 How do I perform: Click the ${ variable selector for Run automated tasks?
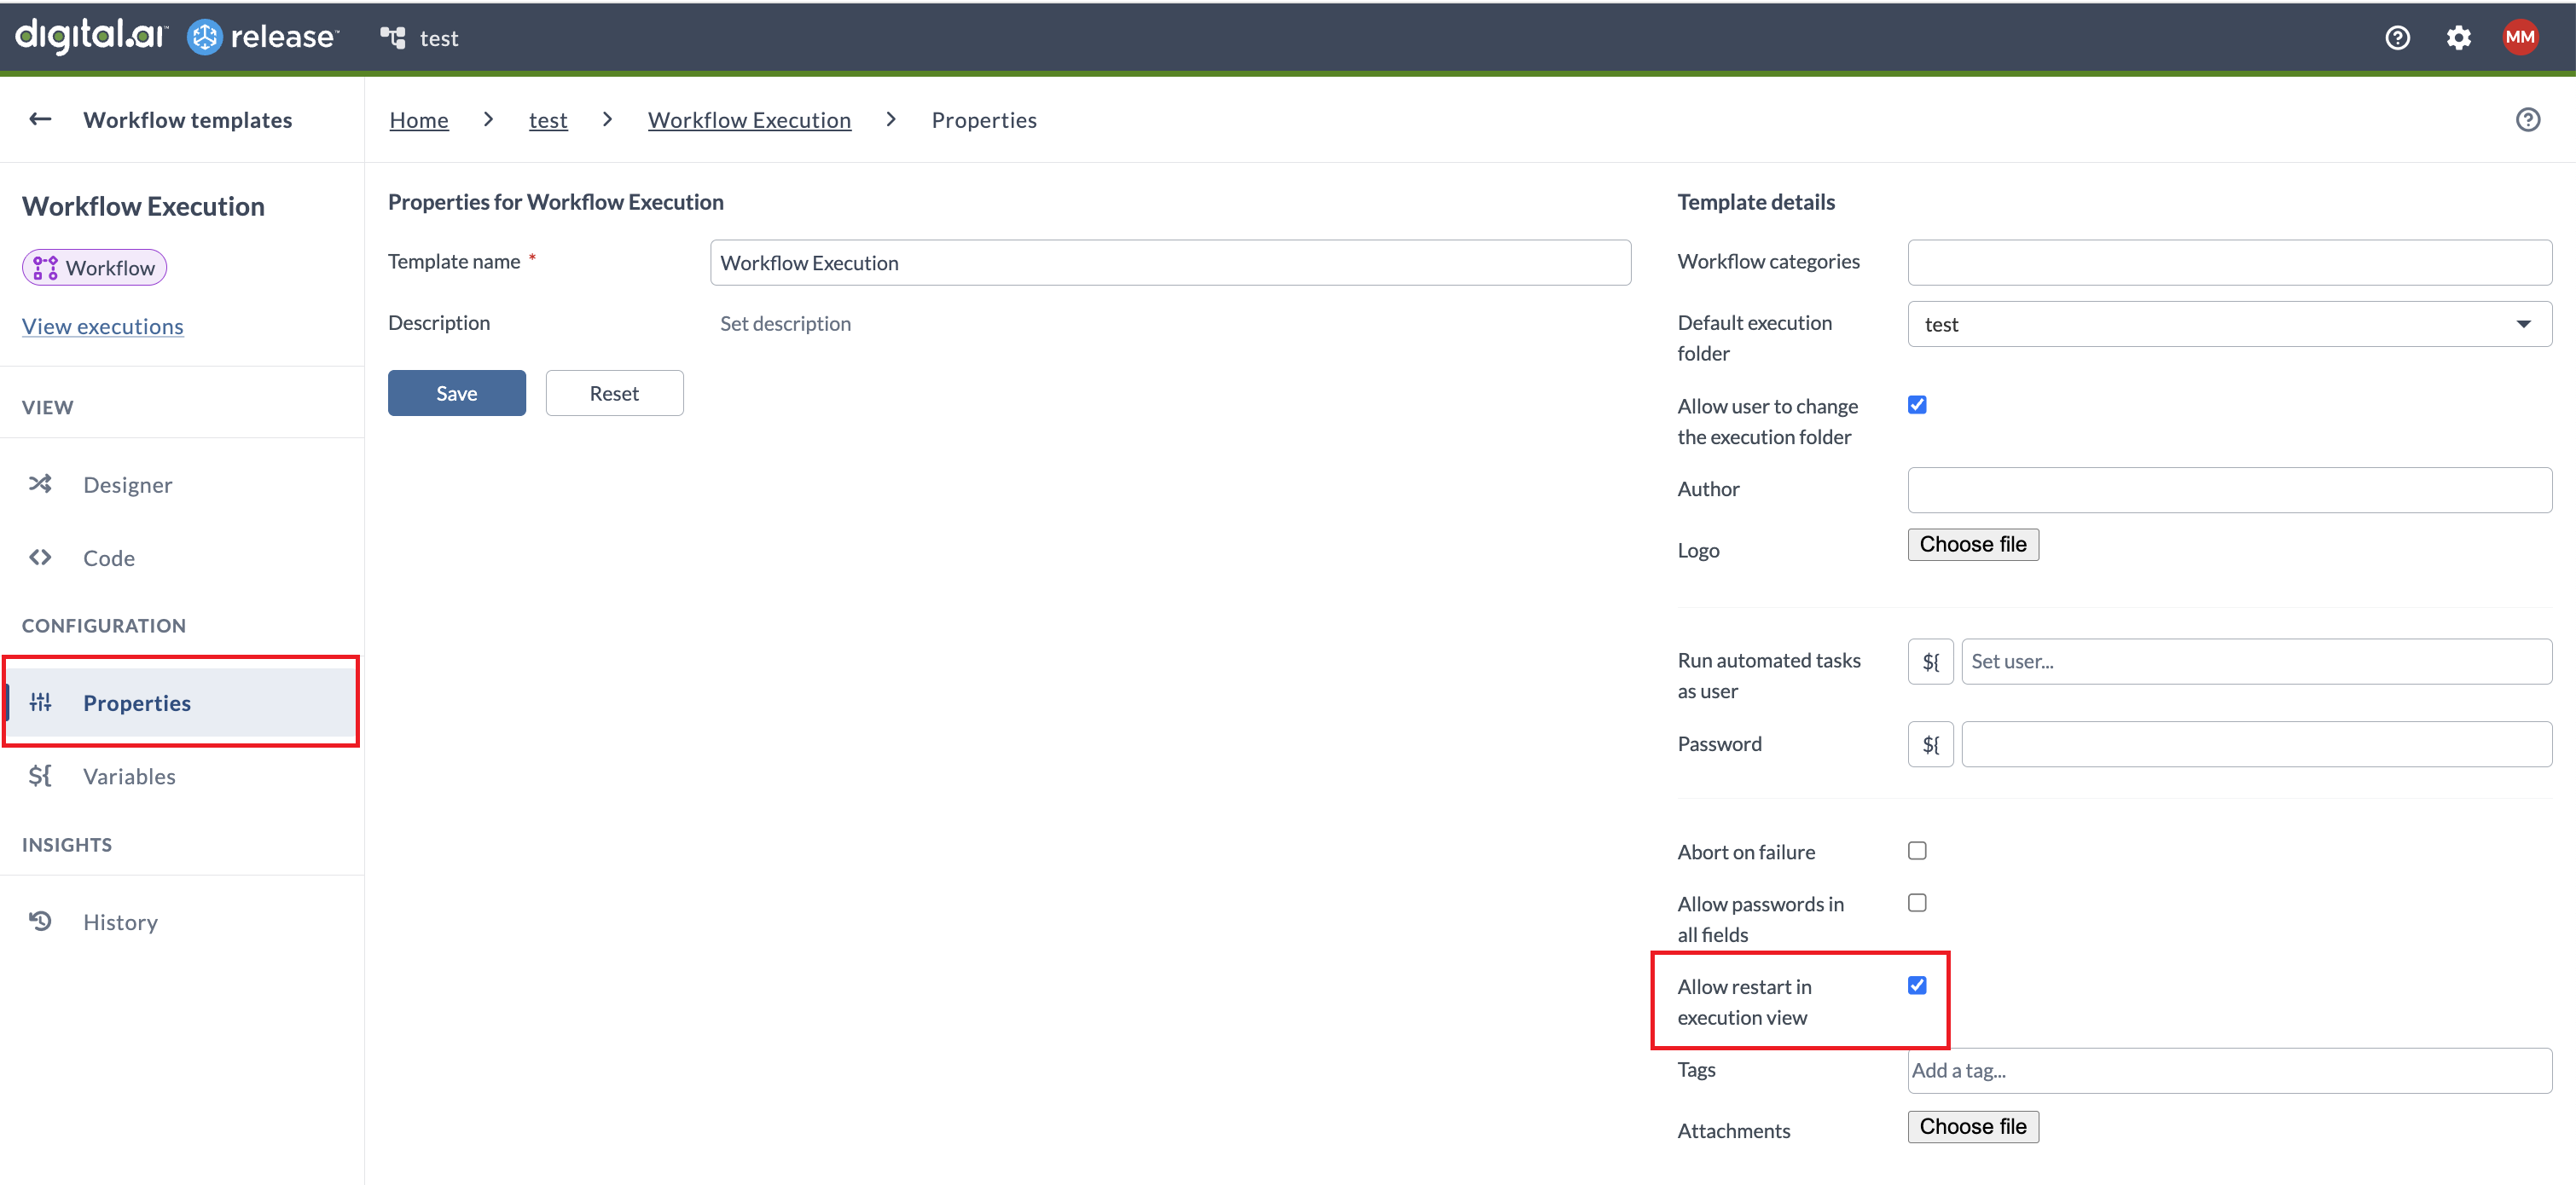tap(1930, 661)
